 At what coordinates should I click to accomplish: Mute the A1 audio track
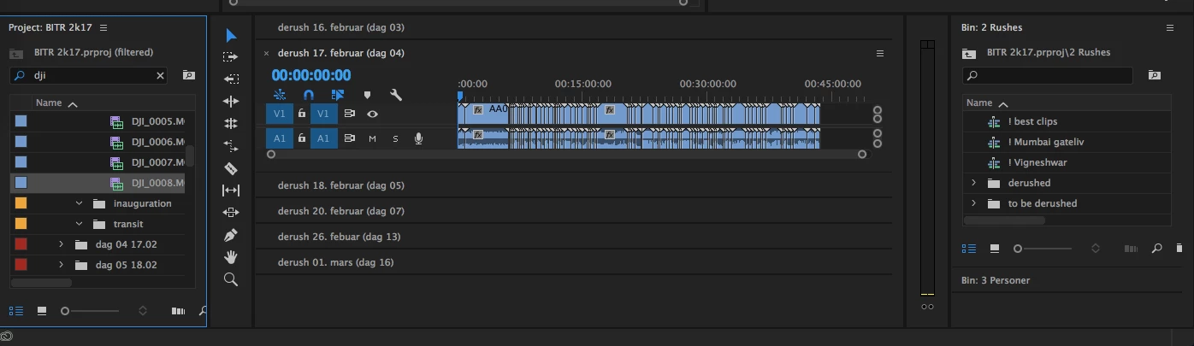[x=372, y=138]
